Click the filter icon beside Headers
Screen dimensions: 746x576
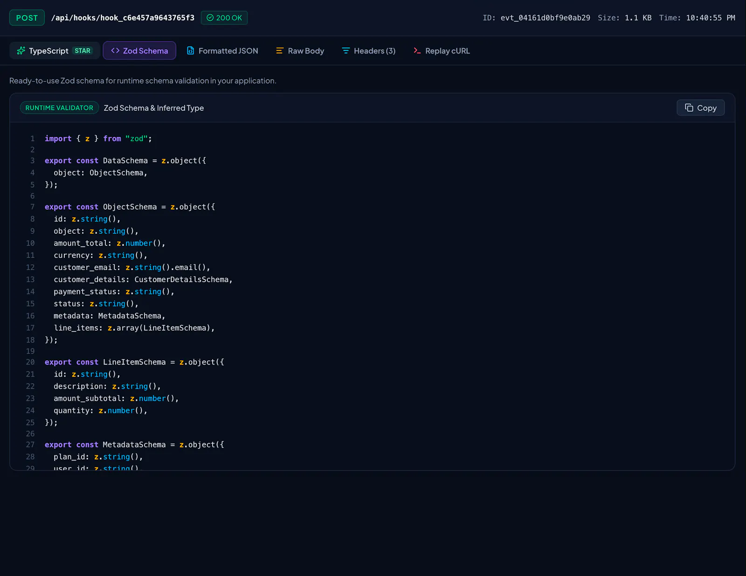[345, 51]
